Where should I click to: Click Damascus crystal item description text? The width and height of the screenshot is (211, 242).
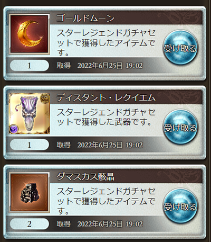tap(106, 201)
